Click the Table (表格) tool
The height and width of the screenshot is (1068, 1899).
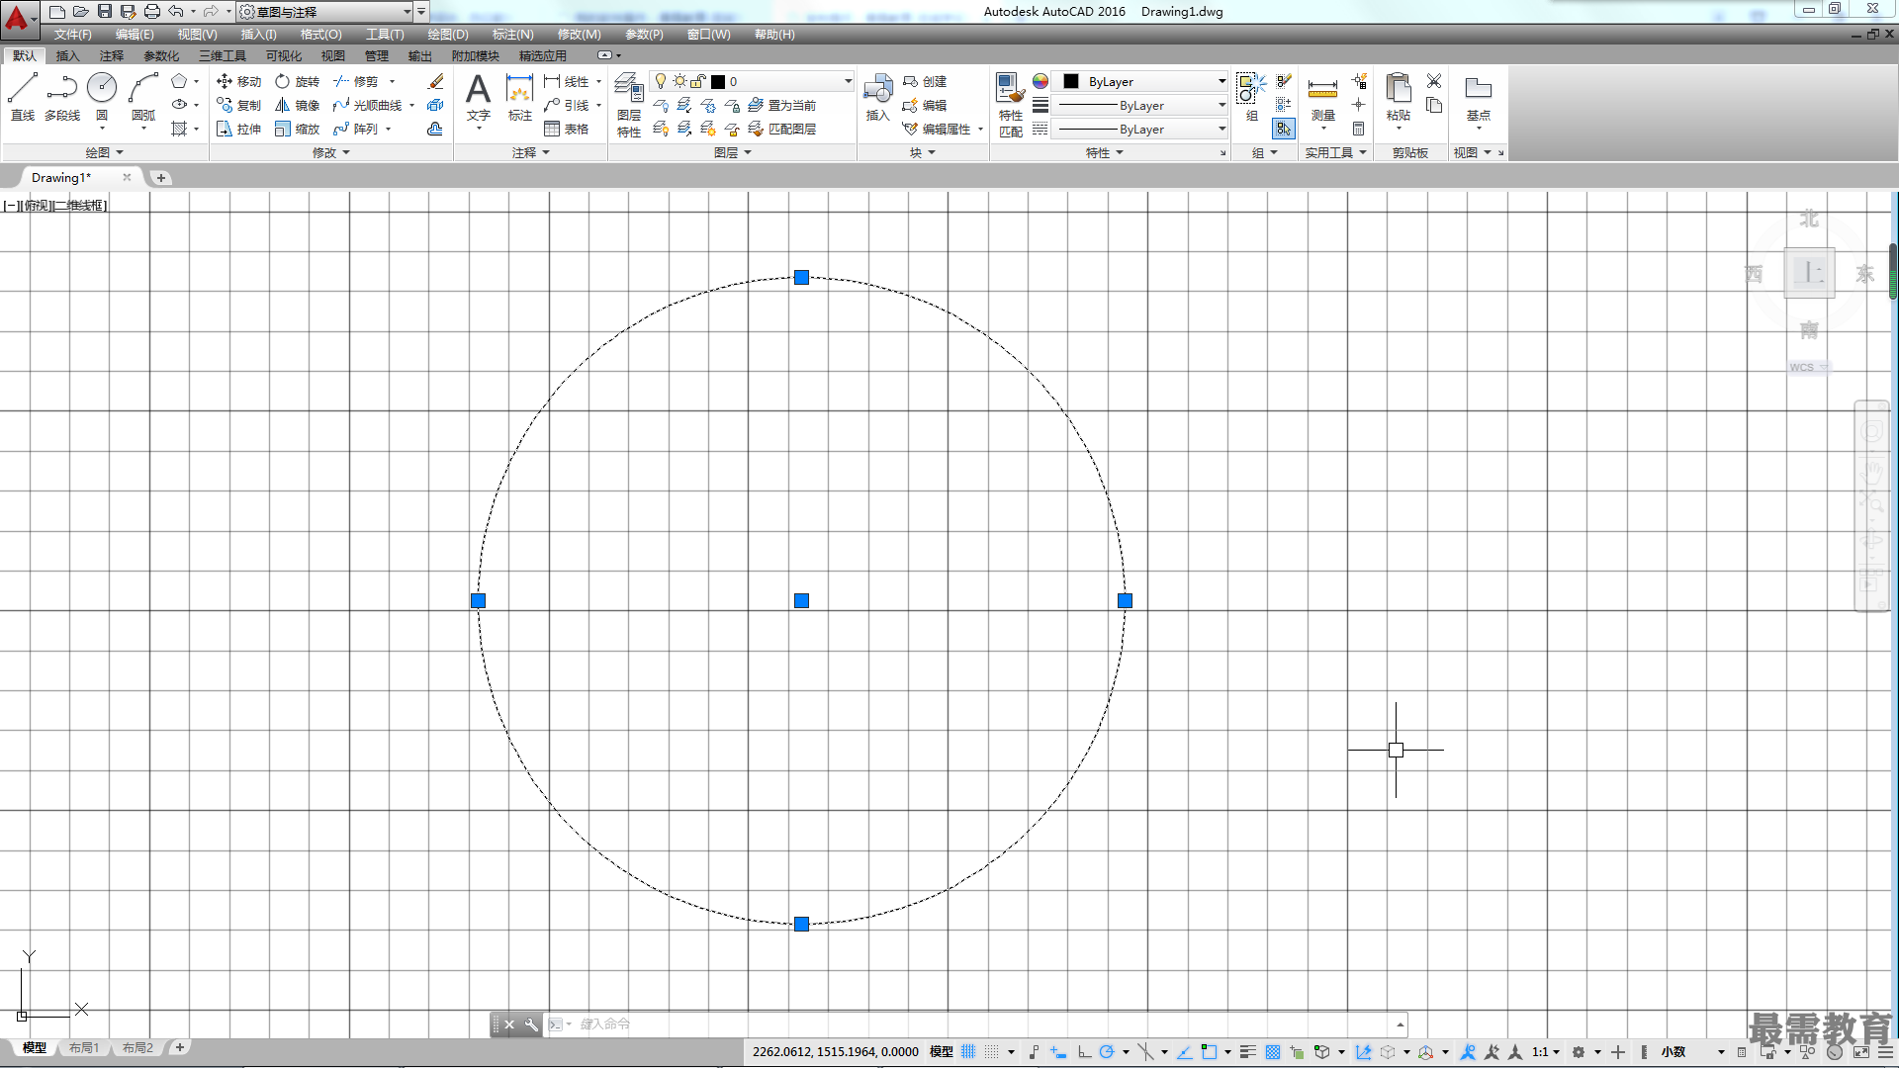(567, 129)
